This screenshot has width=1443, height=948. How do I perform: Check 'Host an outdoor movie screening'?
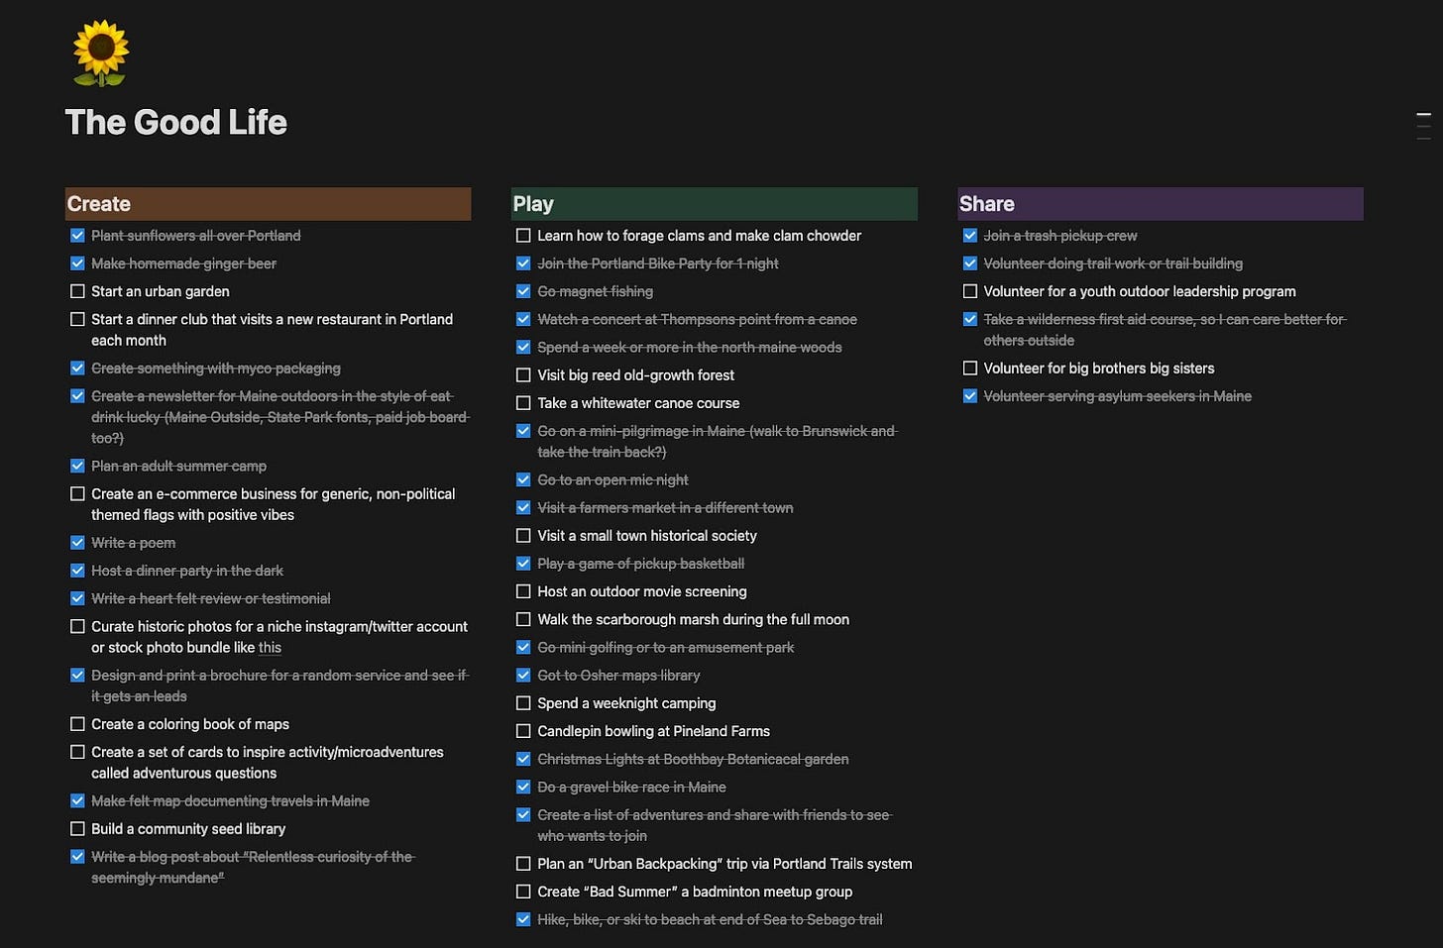pos(523,591)
